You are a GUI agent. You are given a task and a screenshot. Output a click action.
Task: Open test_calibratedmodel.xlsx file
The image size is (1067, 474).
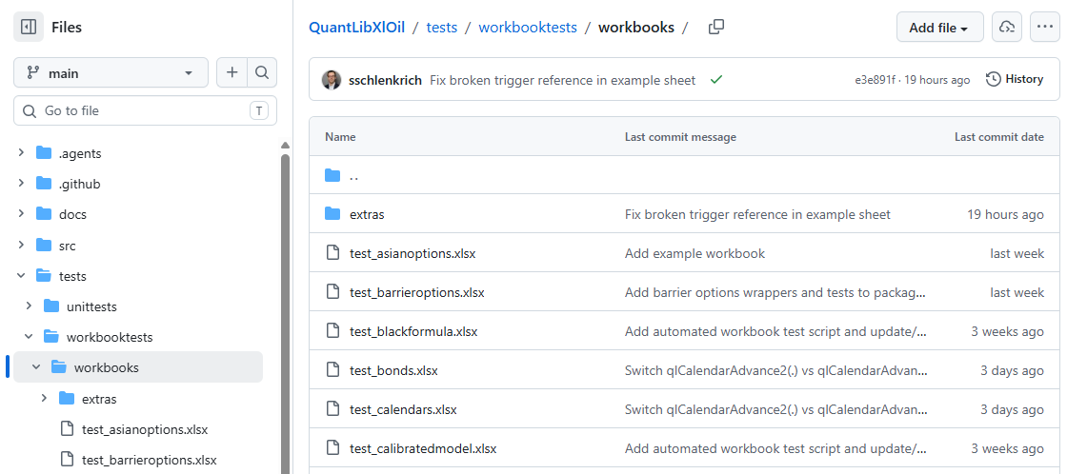point(423,449)
